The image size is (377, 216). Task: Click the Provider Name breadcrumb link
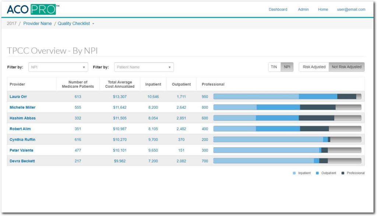coord(38,24)
